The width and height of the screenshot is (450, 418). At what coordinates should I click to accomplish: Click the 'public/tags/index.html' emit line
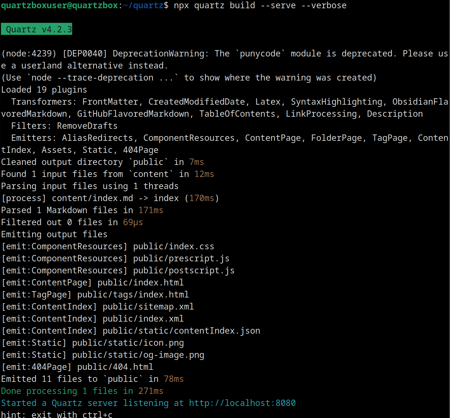pyautogui.click(x=95, y=295)
